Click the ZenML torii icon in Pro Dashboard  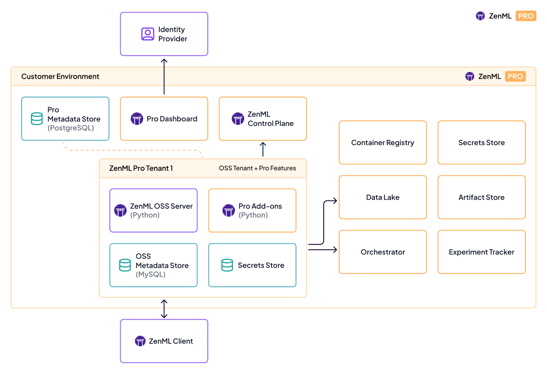tap(137, 119)
